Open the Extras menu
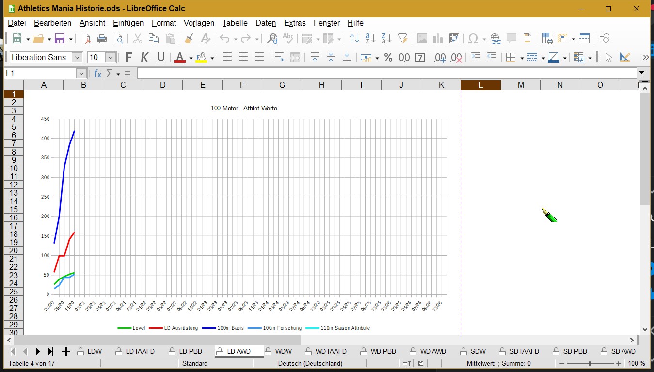This screenshot has height=372, width=654. click(295, 23)
